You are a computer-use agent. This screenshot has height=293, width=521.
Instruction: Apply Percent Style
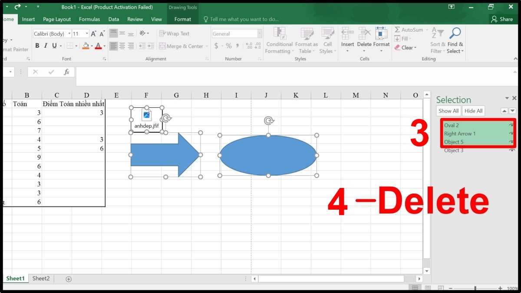click(x=229, y=46)
